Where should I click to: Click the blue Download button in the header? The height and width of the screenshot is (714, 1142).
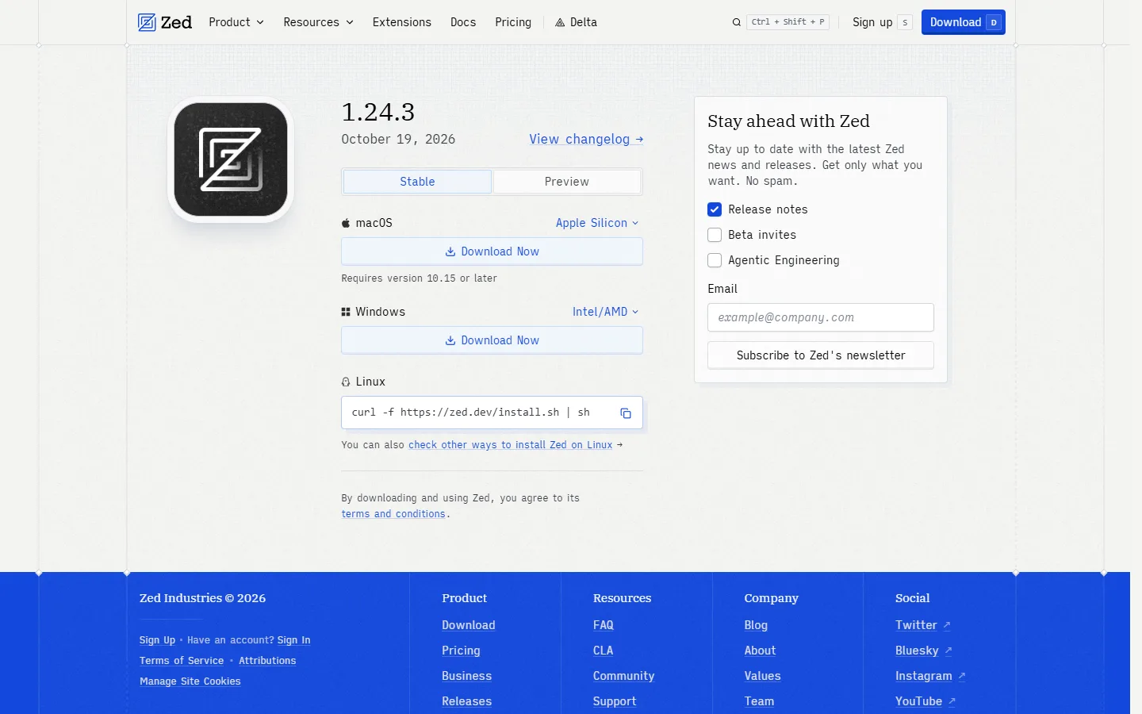point(964,22)
